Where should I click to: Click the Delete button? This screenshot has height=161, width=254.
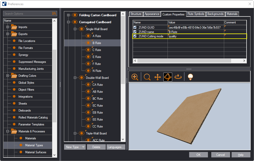(96, 147)
